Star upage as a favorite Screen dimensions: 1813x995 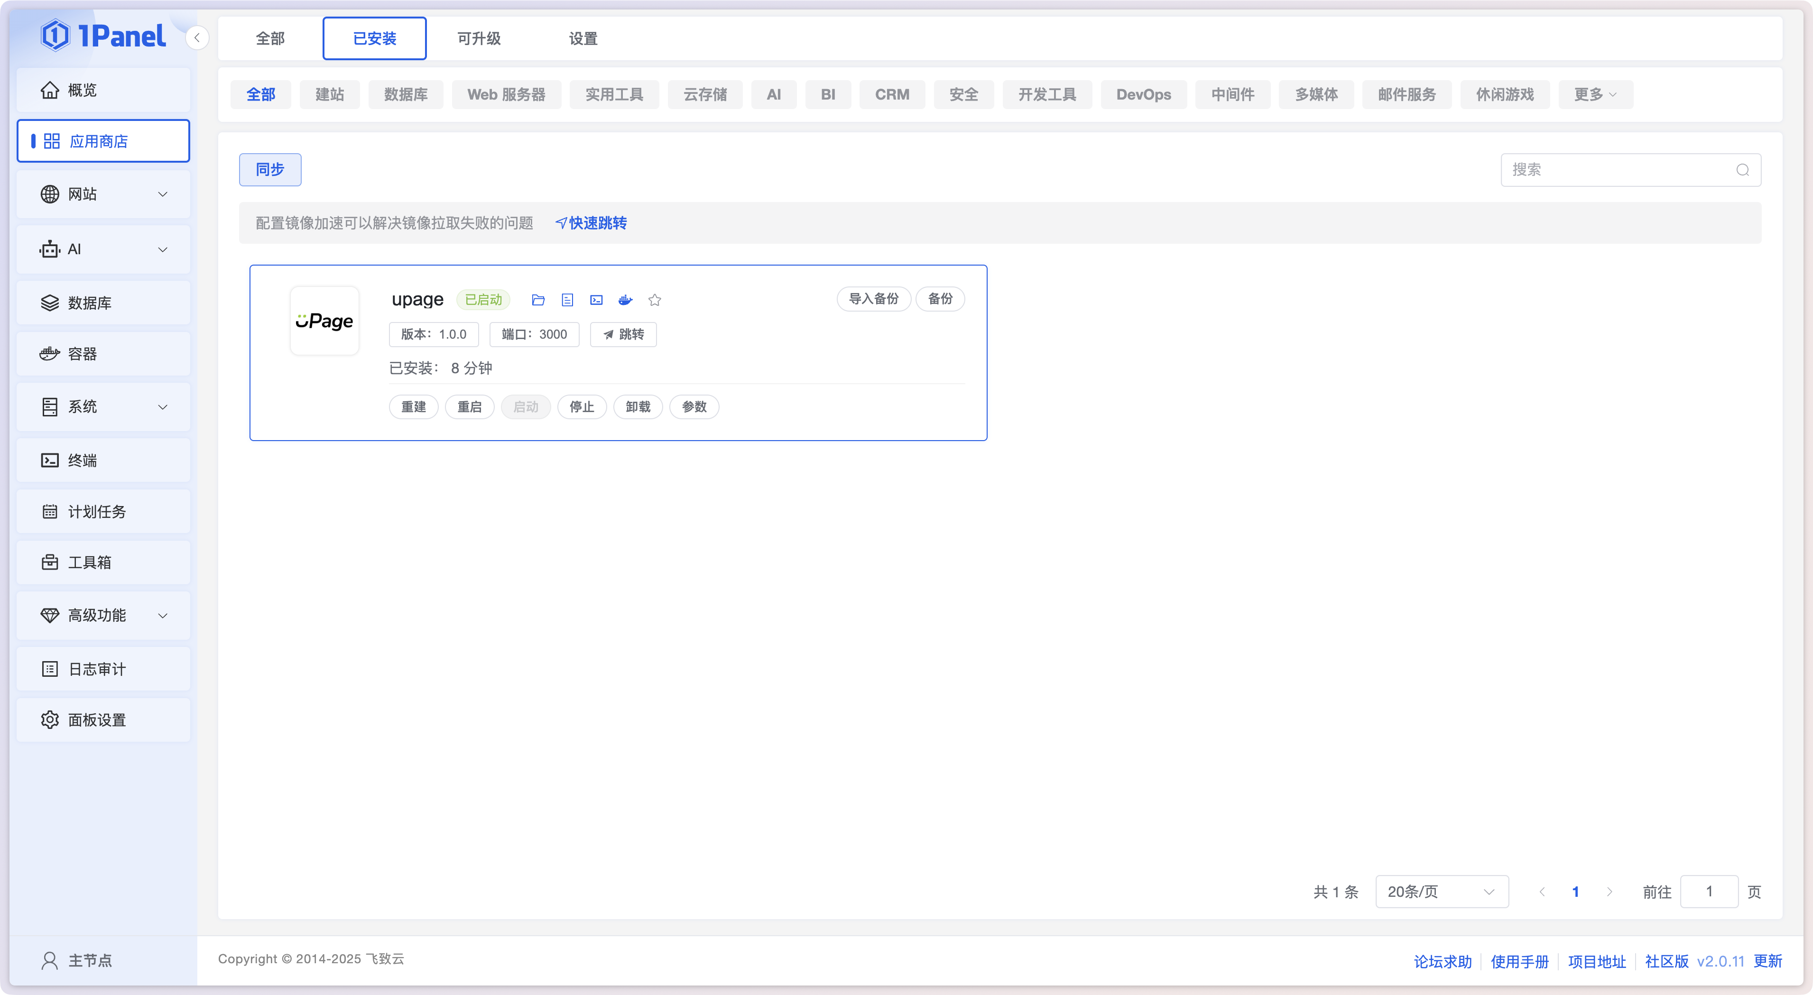tap(655, 300)
